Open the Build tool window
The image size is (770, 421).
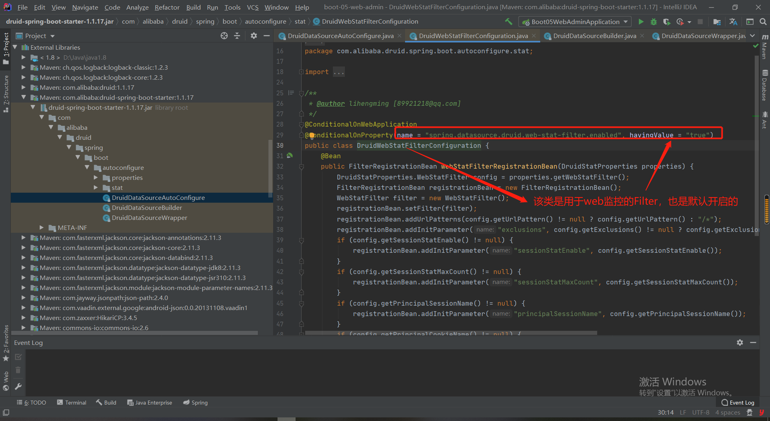point(106,403)
